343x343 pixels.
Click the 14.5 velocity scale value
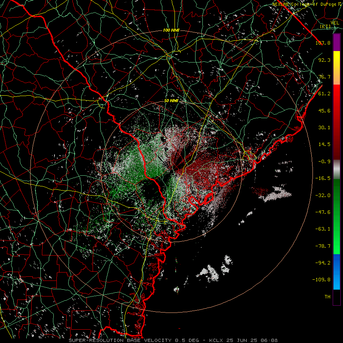pos(324,144)
